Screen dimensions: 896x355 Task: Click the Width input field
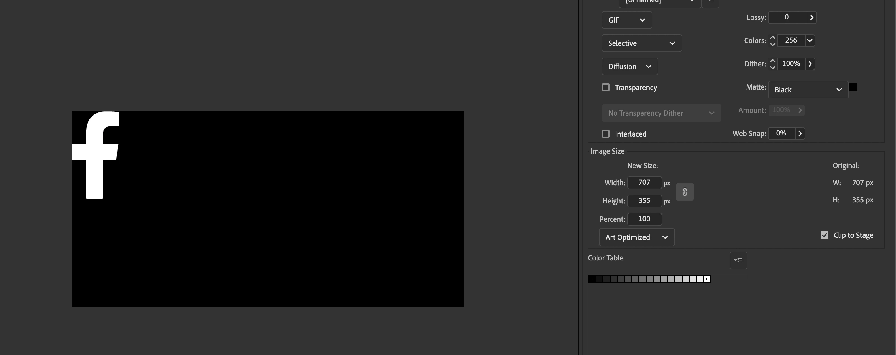pyautogui.click(x=644, y=182)
